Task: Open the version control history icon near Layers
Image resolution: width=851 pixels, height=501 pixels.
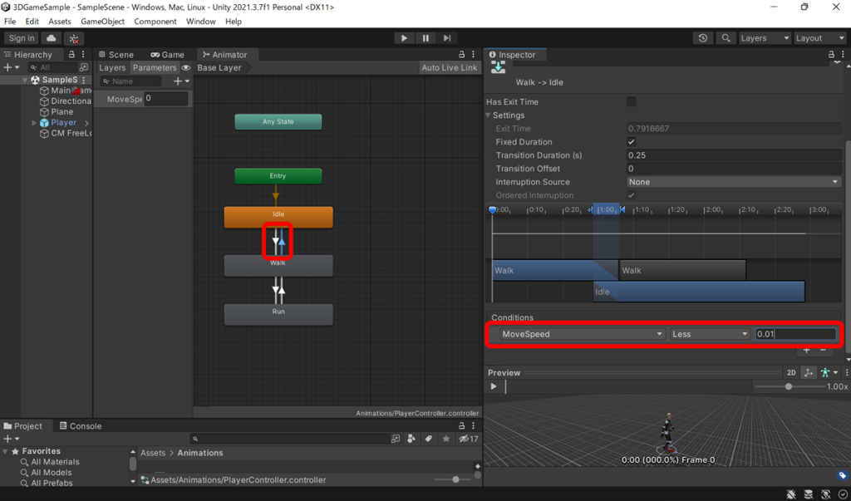Action: pyautogui.click(x=703, y=37)
